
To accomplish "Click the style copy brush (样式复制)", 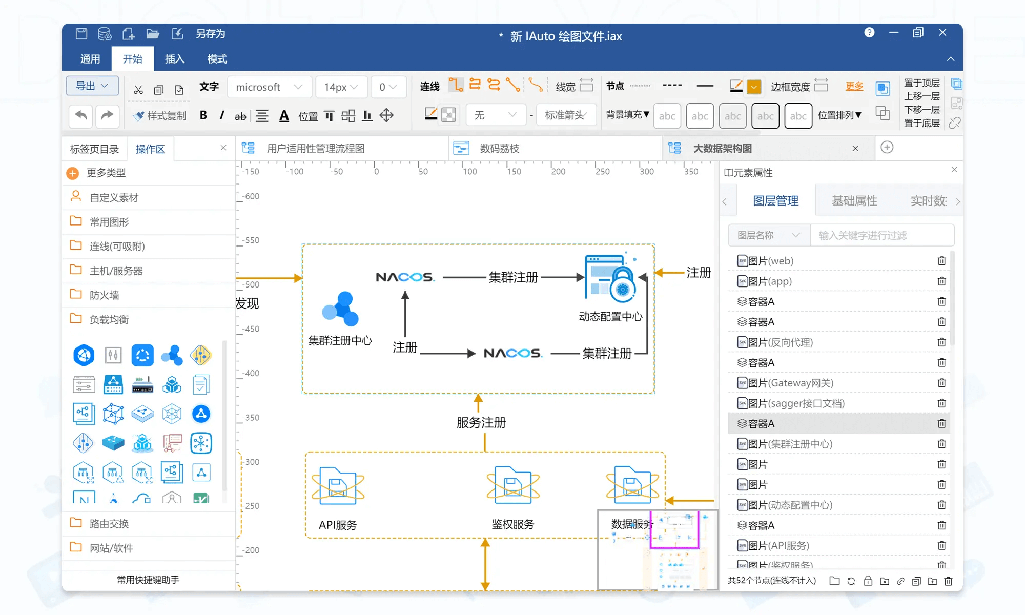I will coord(160,116).
